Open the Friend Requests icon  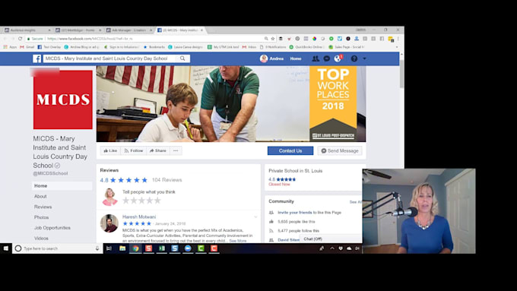316,59
